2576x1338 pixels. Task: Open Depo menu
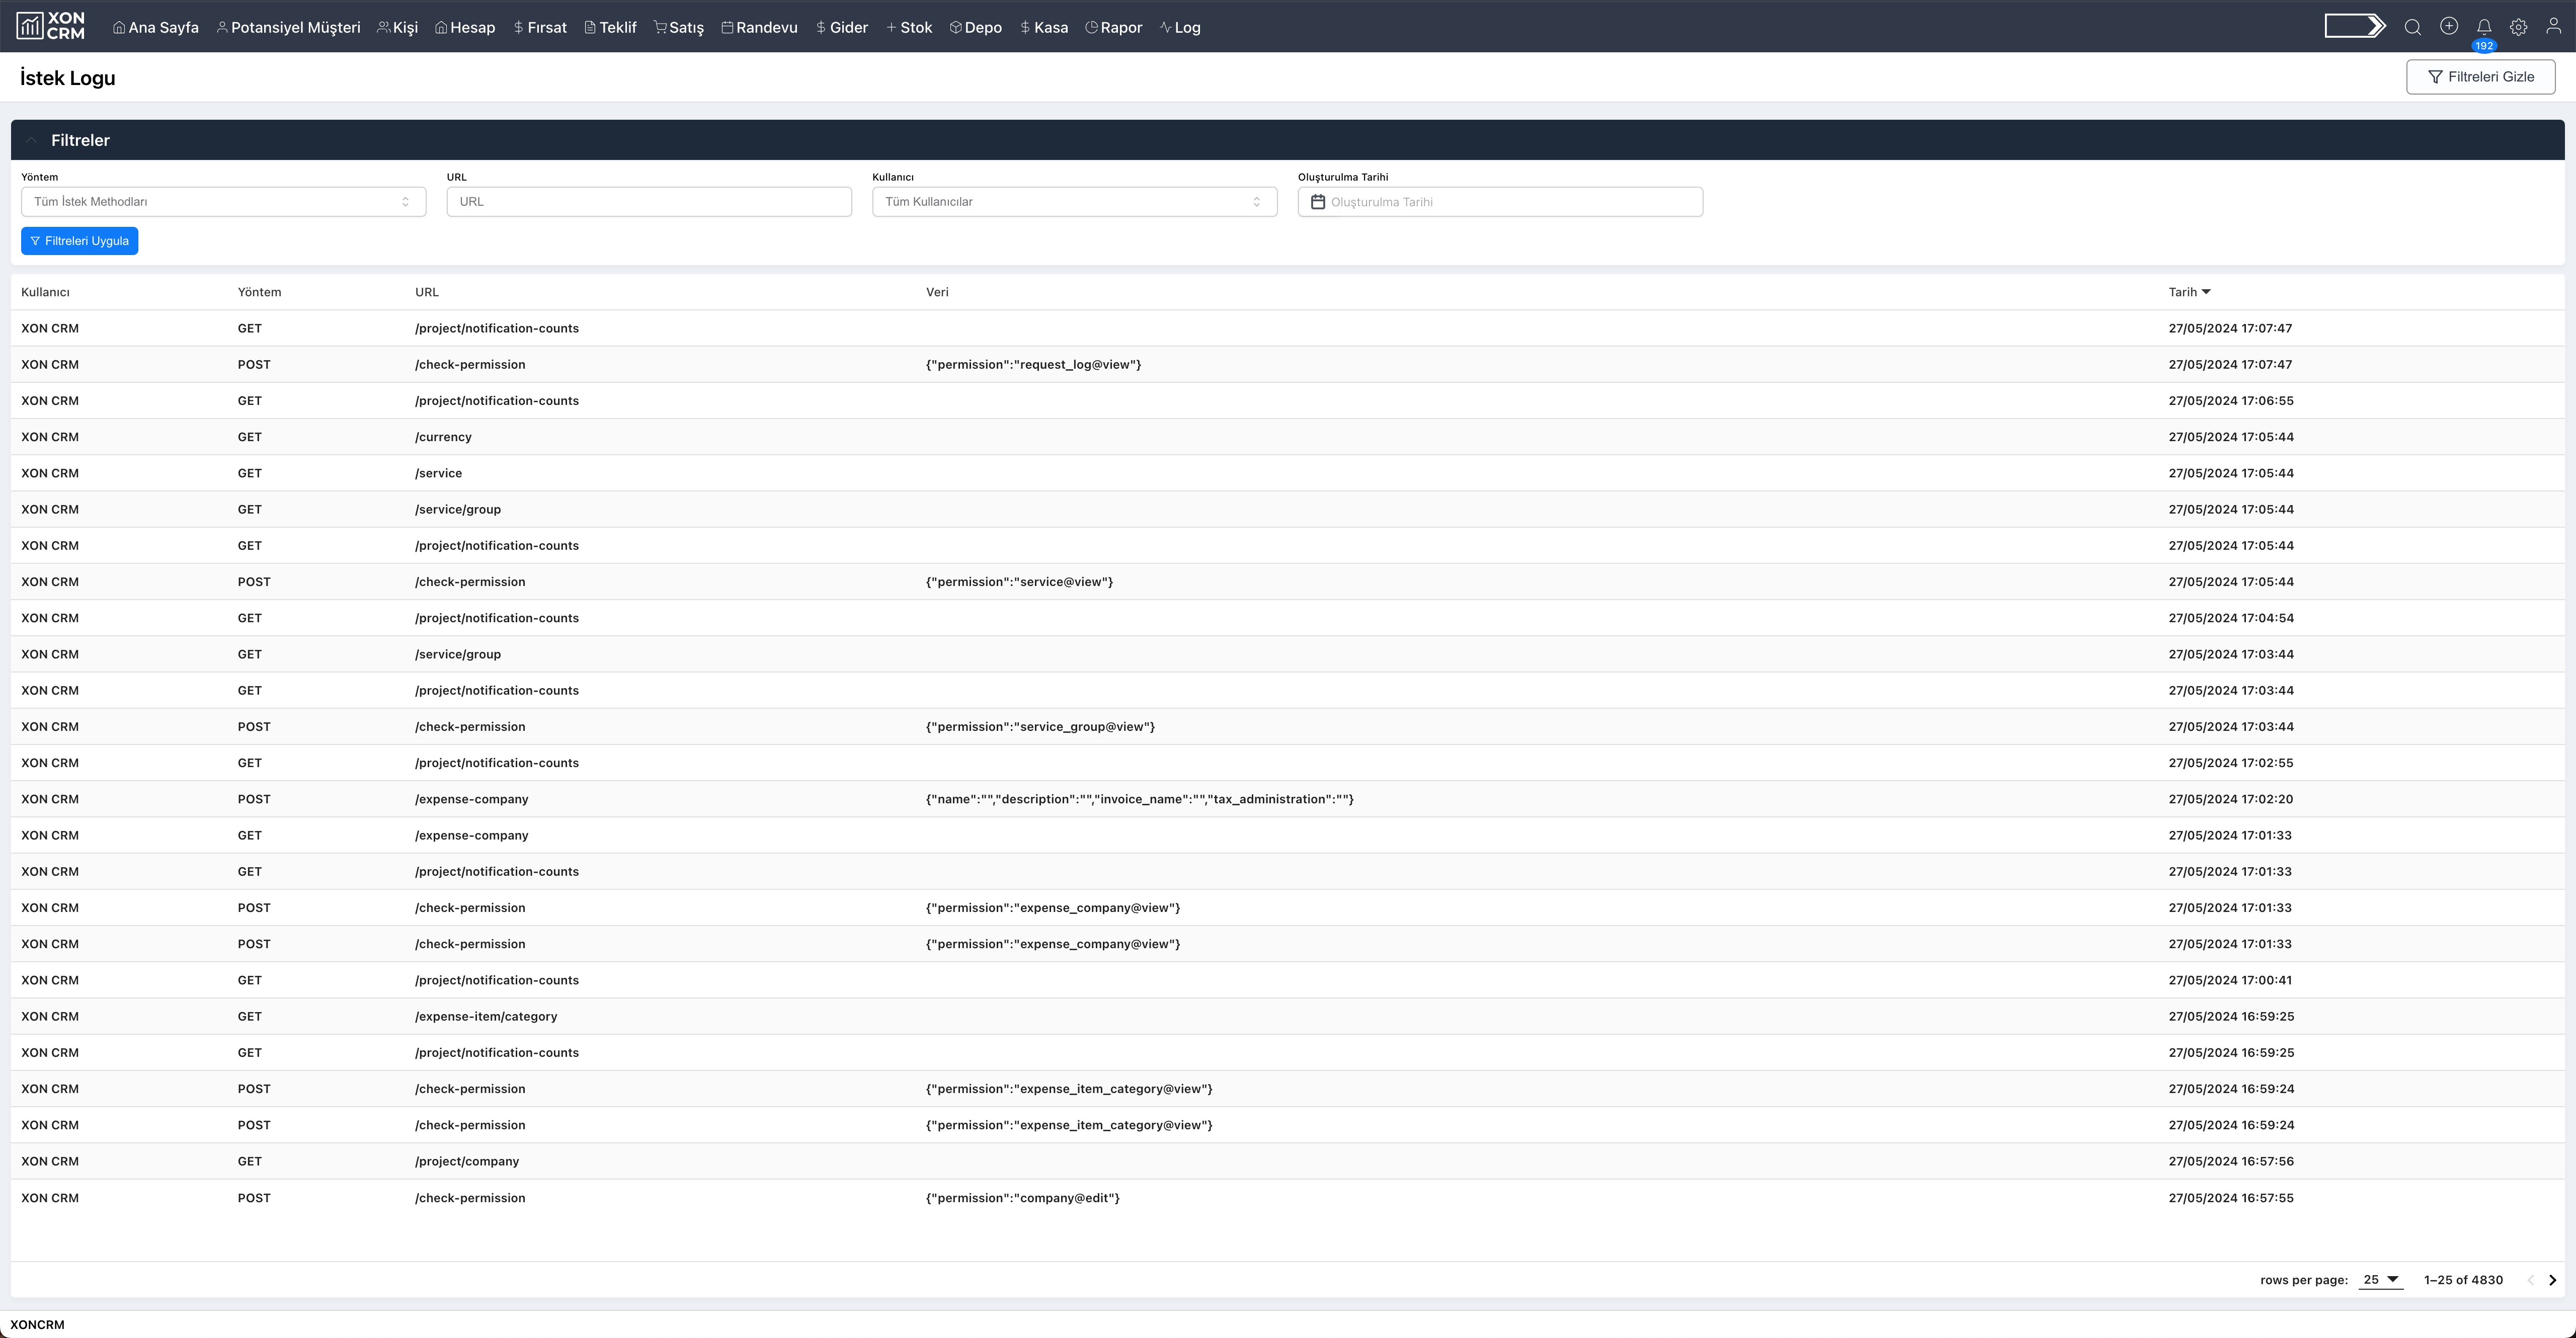(976, 27)
